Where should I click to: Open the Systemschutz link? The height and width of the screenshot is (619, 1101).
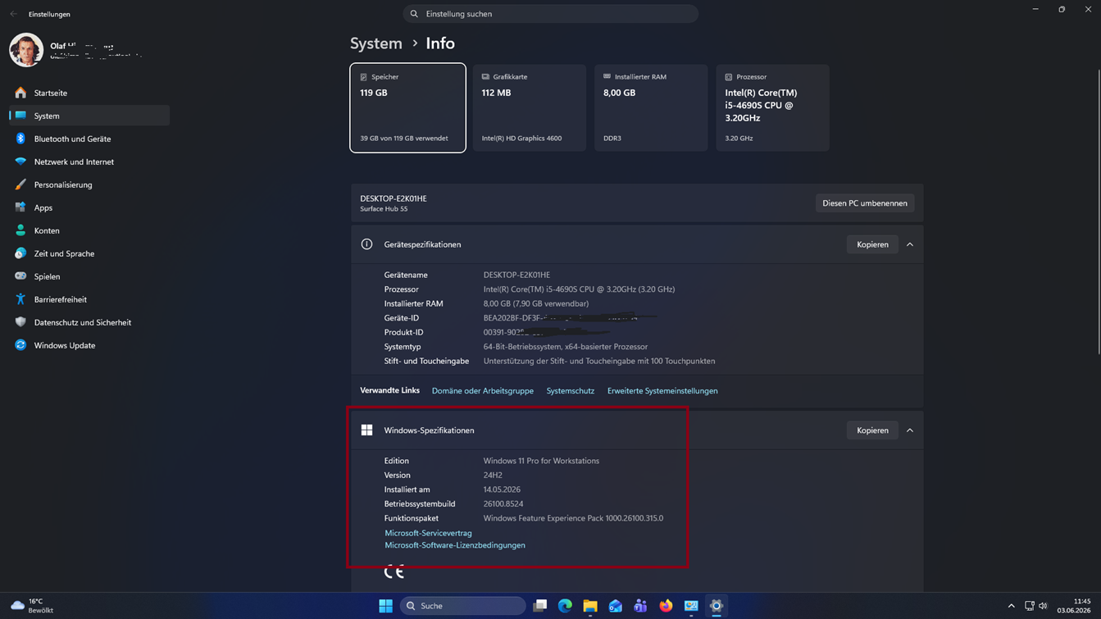click(571, 391)
